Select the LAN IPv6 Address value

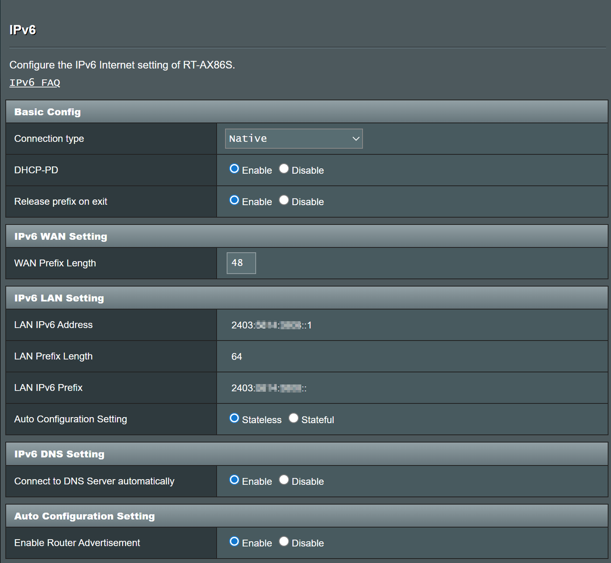coord(271,325)
